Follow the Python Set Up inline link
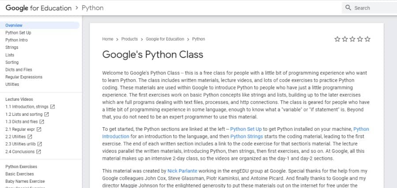The image size is (397, 188). [246, 129]
